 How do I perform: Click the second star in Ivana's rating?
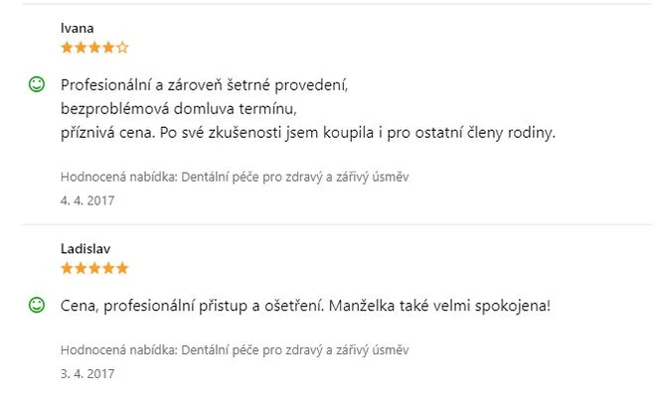[x=81, y=48]
